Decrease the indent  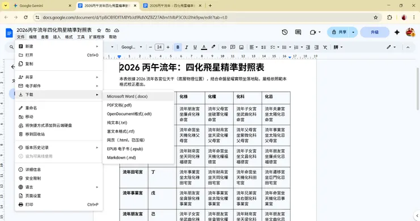308,47
